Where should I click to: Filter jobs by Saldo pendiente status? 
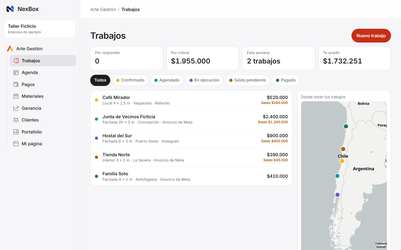[248, 80]
